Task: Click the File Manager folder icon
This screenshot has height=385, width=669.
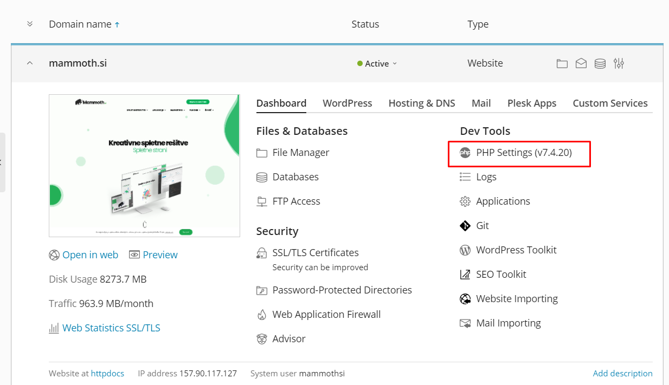Action: pyautogui.click(x=262, y=153)
